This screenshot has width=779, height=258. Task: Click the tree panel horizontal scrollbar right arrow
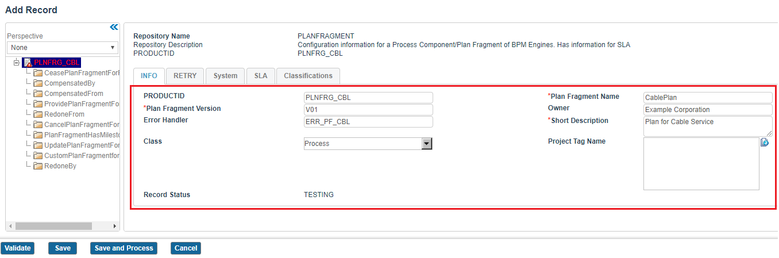tap(115, 226)
